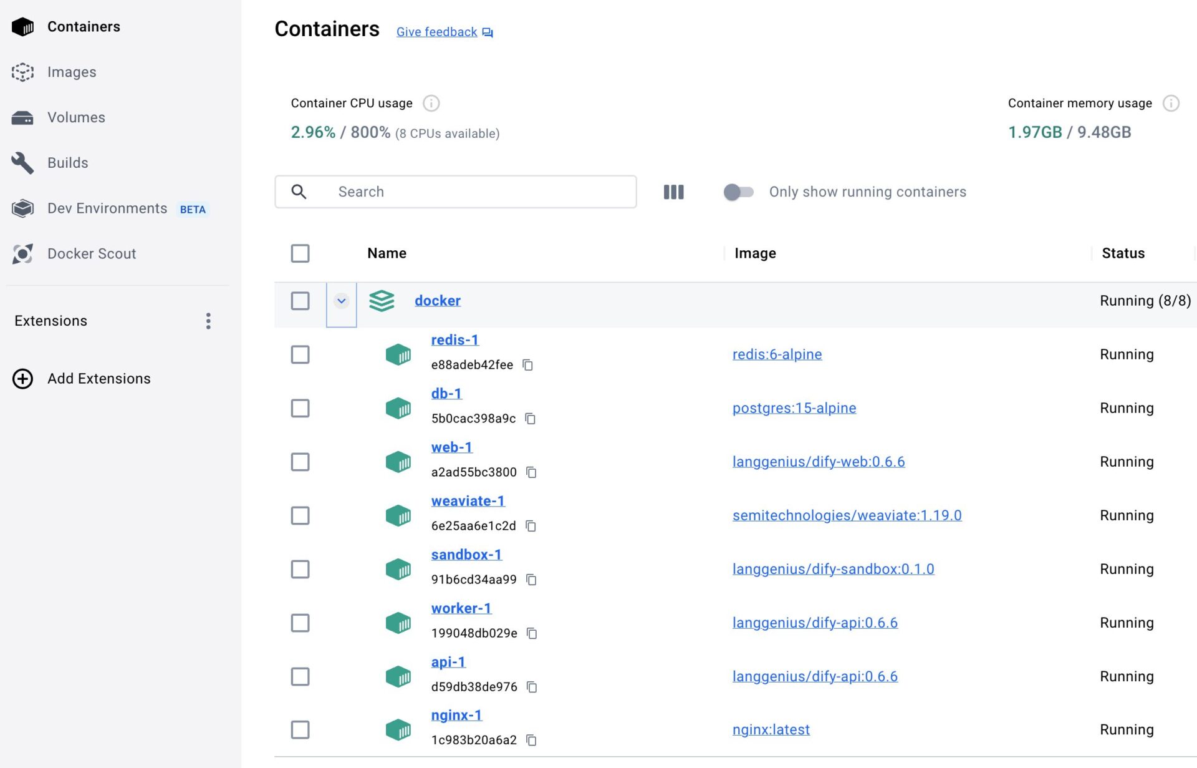Open the postgres:15-alpine image link
This screenshot has width=1197, height=768.
[x=794, y=408]
